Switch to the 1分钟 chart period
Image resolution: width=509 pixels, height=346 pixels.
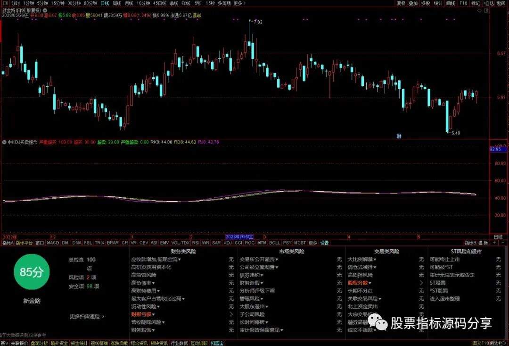29,3
